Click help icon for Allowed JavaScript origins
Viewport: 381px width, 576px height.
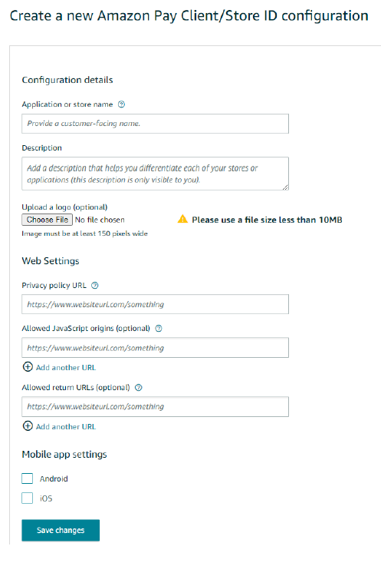(x=159, y=329)
